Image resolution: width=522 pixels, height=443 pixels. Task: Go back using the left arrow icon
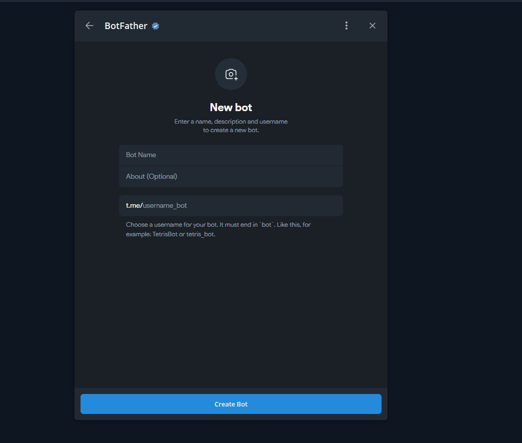[x=89, y=26]
